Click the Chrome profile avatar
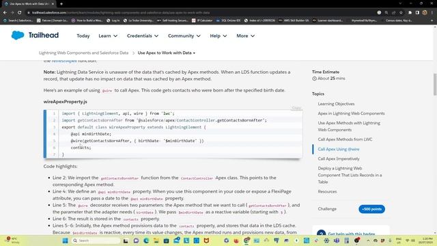The image size is (437, 246). pyautogui.click(x=425, y=12)
